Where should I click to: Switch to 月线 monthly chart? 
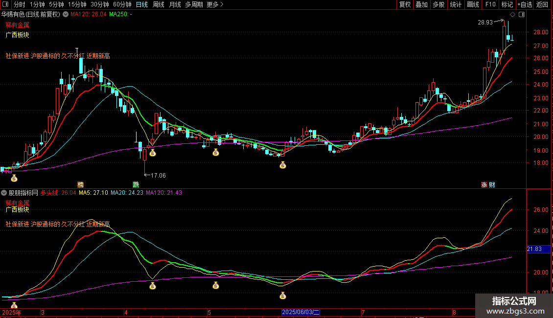tap(175, 4)
